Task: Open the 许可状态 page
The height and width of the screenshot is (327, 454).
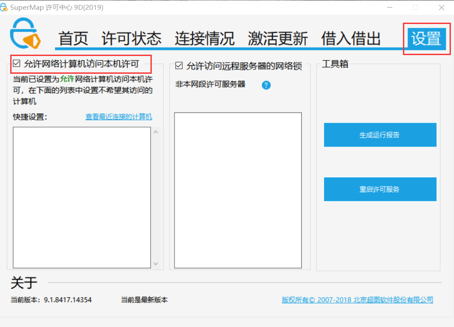Action: 132,38
